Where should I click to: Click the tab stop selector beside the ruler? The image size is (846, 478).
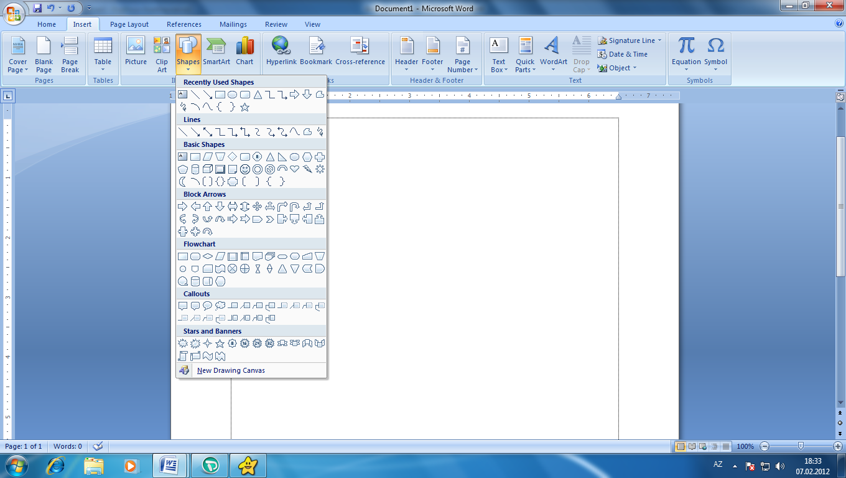click(x=8, y=96)
